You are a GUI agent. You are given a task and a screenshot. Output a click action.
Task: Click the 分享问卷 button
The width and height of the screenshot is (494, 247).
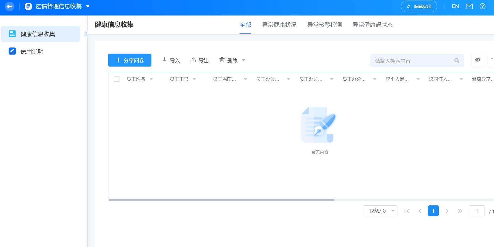pyautogui.click(x=130, y=60)
